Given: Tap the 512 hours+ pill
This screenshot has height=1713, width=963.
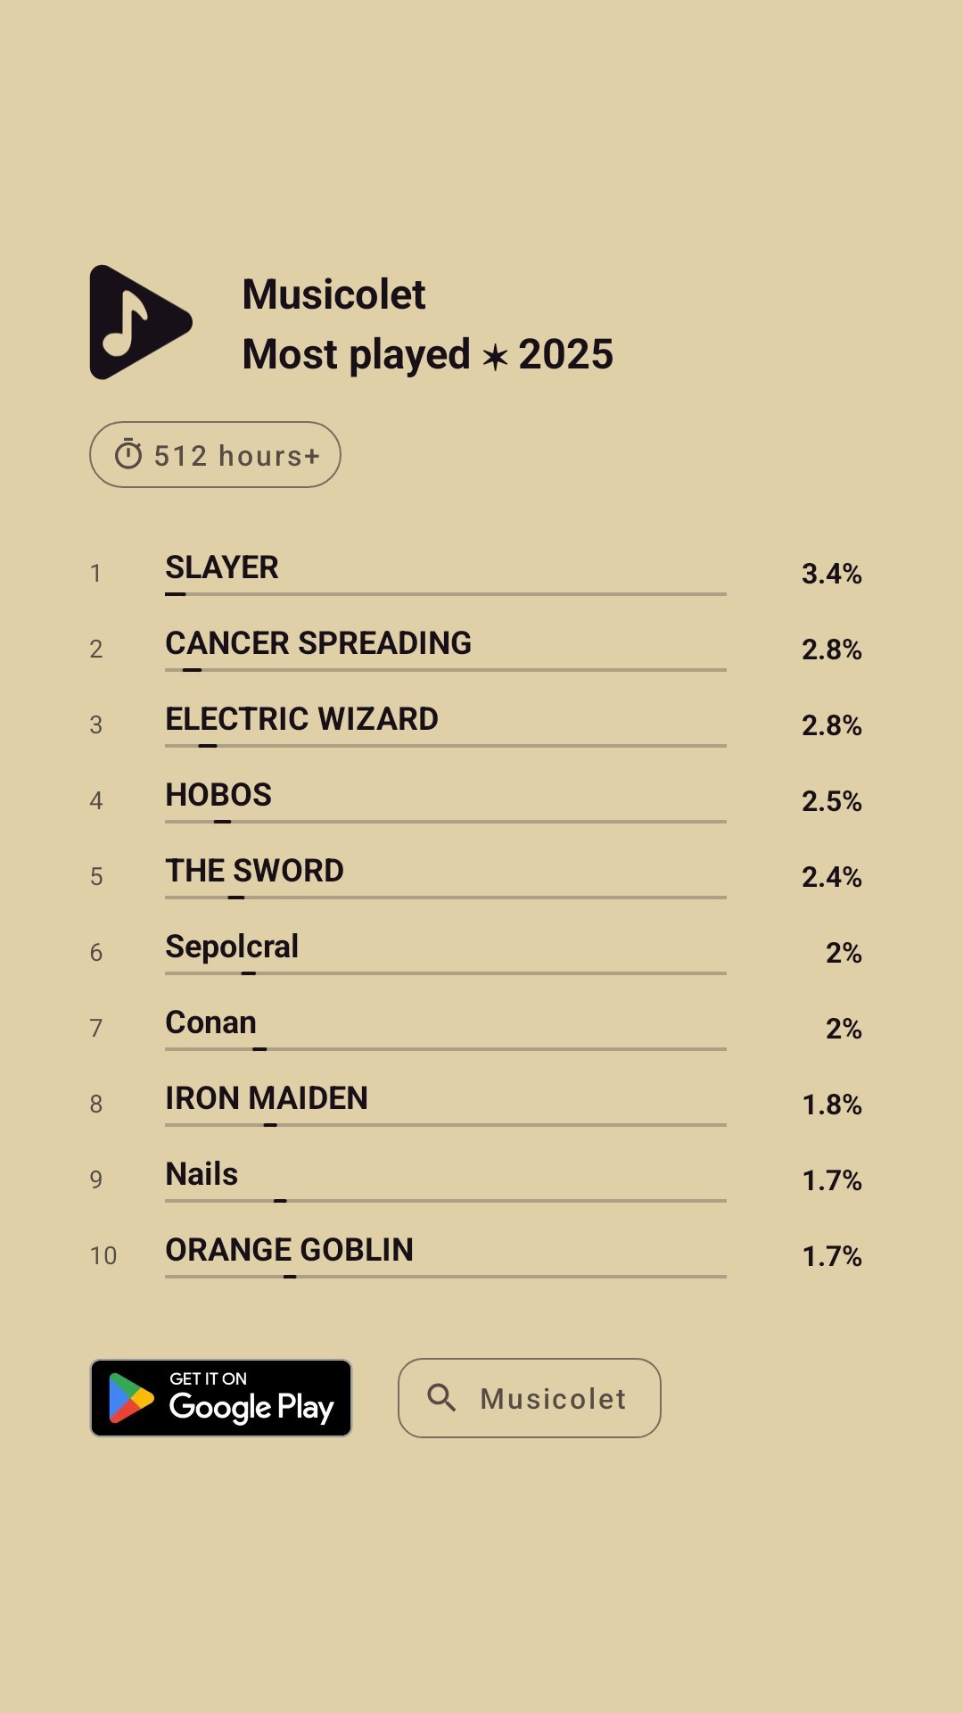Looking at the screenshot, I should tap(215, 455).
